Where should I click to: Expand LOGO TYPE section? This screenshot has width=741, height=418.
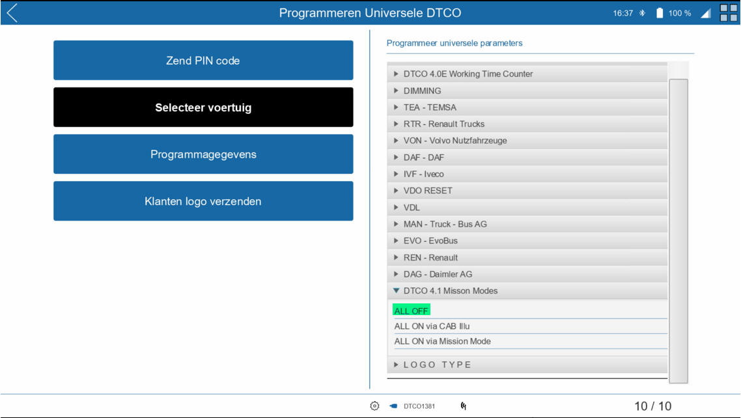click(527, 365)
